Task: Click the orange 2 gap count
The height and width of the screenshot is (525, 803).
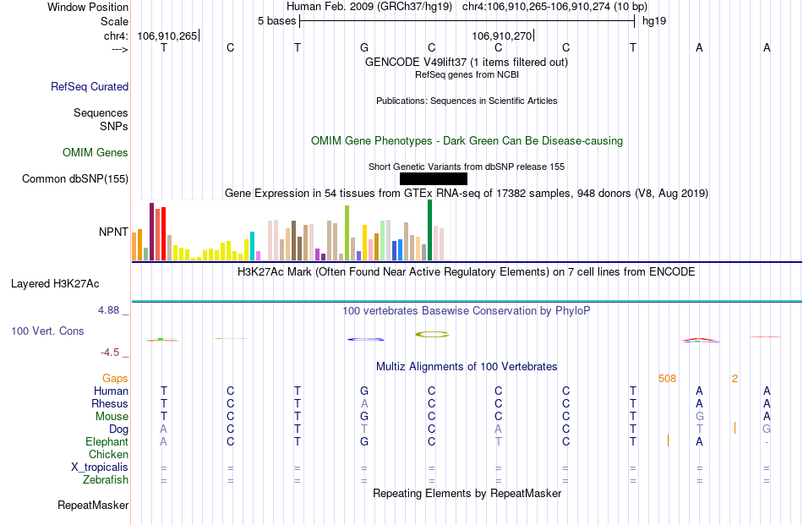Action: point(735,379)
